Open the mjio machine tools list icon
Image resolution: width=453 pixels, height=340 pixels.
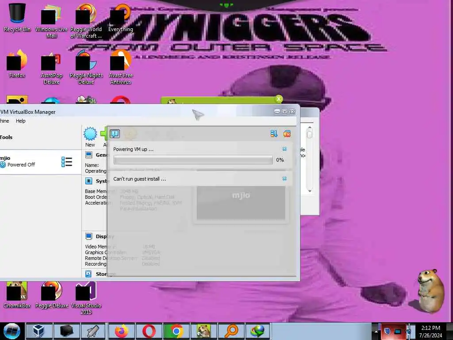tap(67, 162)
